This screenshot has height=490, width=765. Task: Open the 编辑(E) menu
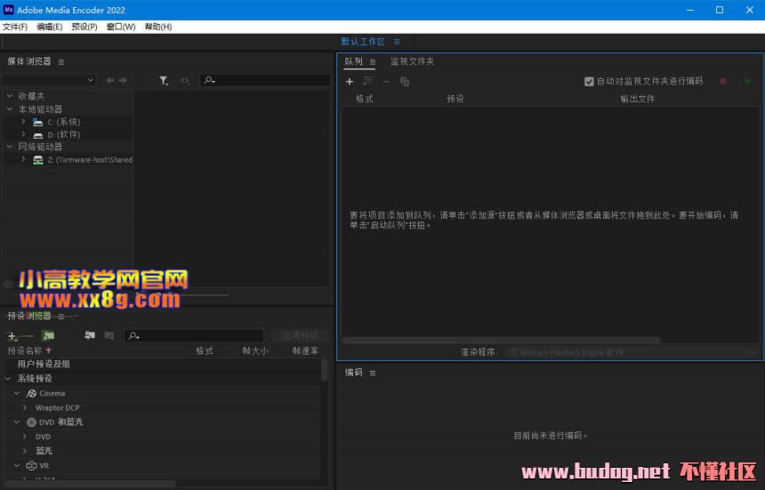pyautogui.click(x=49, y=27)
